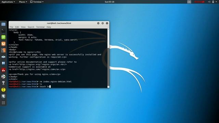This screenshot has width=219, height=123.
Task: Open the red Cherrytree dock icon
Action: pos(3,70)
